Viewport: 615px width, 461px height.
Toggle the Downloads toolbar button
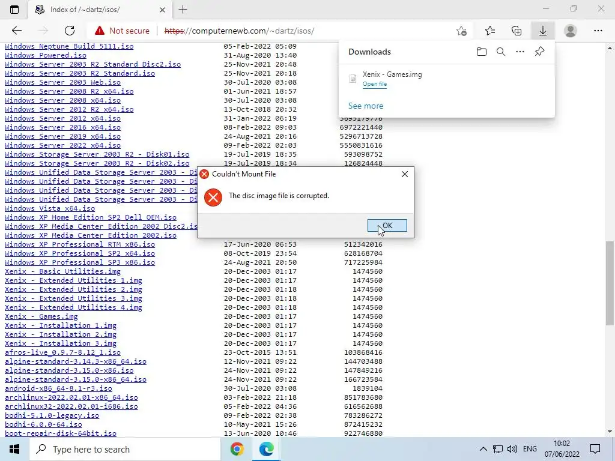coord(543,31)
